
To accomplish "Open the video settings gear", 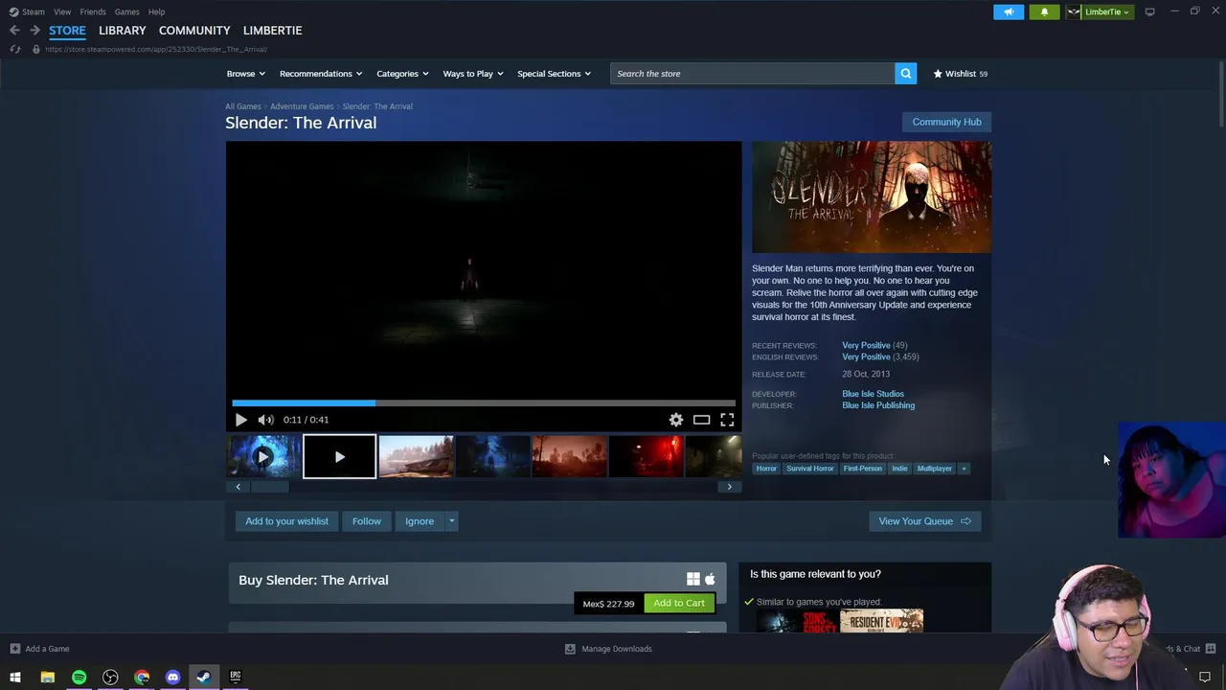I will pos(676,420).
